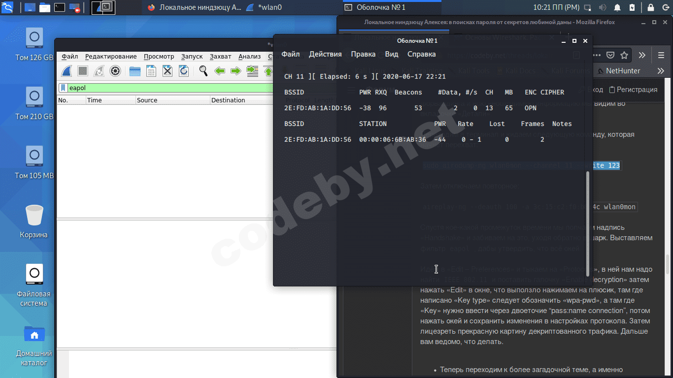Open a capture file in Wireshark
Image resolution: width=673 pixels, height=378 pixels.
coord(135,71)
